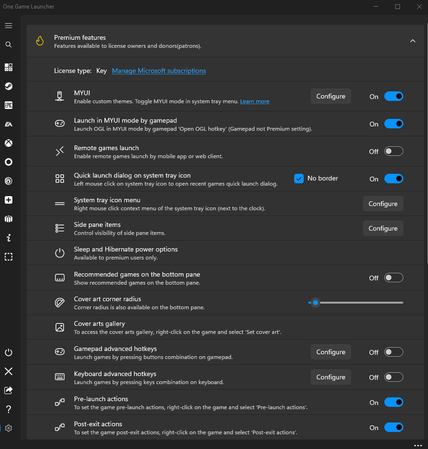Configure Gamepad advanced hotkeys
Viewport: 428px width, 449px height.
coord(331,352)
